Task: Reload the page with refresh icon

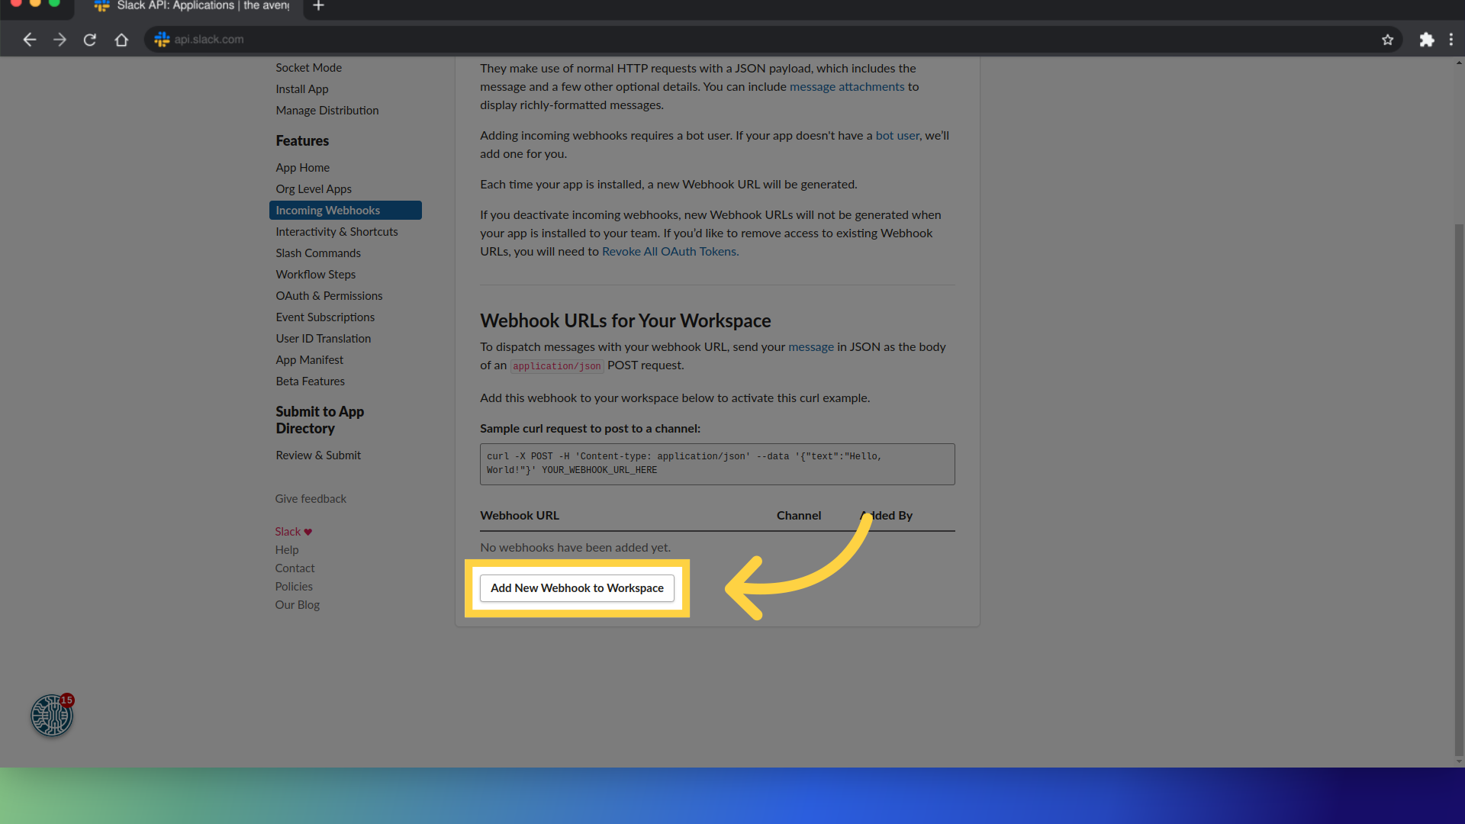Action: coord(90,40)
